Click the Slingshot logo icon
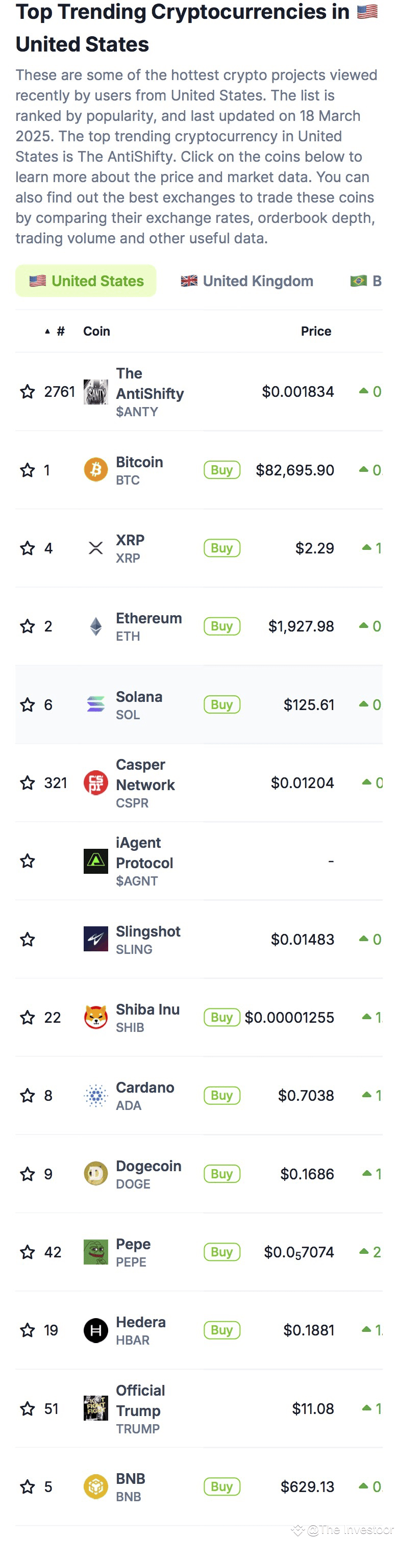Viewport: 398px width, 1541px height. [95, 939]
